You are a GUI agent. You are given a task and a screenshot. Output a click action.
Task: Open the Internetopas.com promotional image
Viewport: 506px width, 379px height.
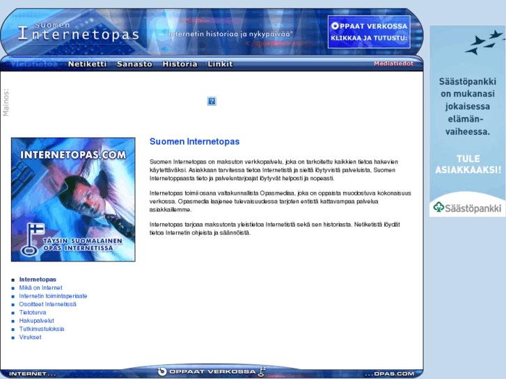point(73,200)
